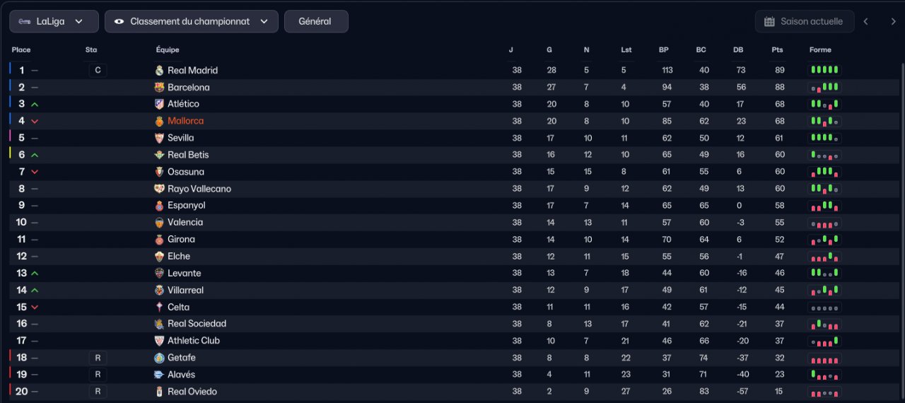Viewport: 905px width, 403px height.
Task: Click the Real Madrid club crest
Action: (159, 71)
